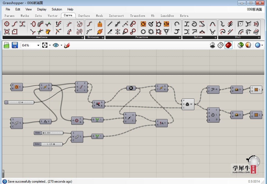The width and height of the screenshot is (267, 184).
Task: Expand the Primitive panel with plus arrow
Action: [180, 37]
